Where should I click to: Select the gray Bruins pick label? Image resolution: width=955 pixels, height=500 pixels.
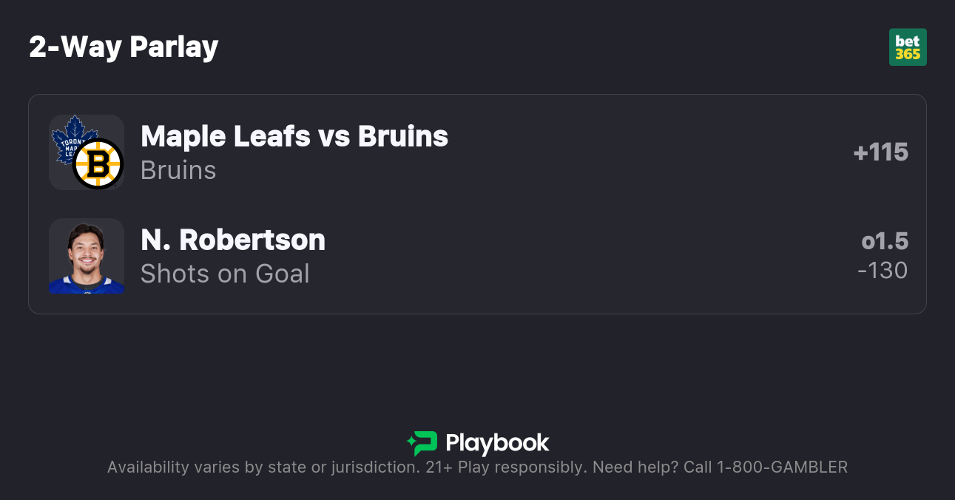[178, 170]
